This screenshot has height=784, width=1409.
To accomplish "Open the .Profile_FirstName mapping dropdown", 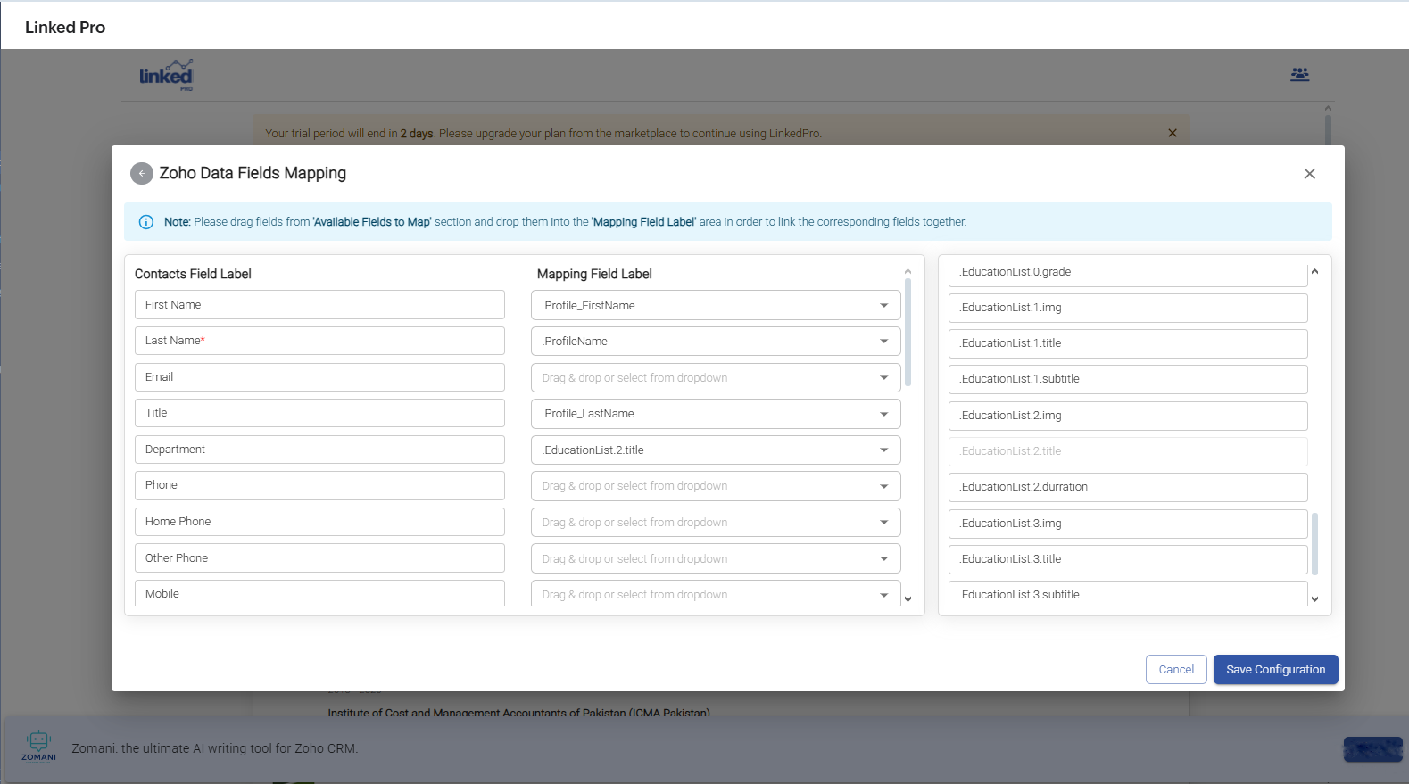I will tap(883, 306).
